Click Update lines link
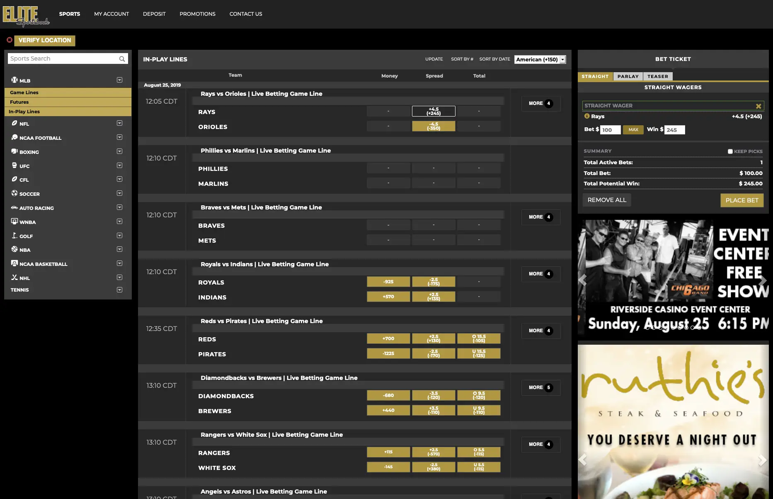Screen dimensions: 773x499 click(x=434, y=59)
